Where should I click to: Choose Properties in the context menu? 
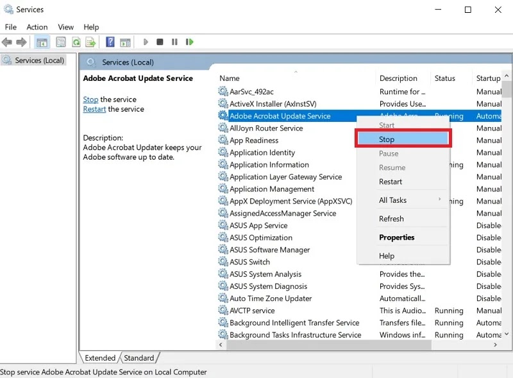(403, 237)
